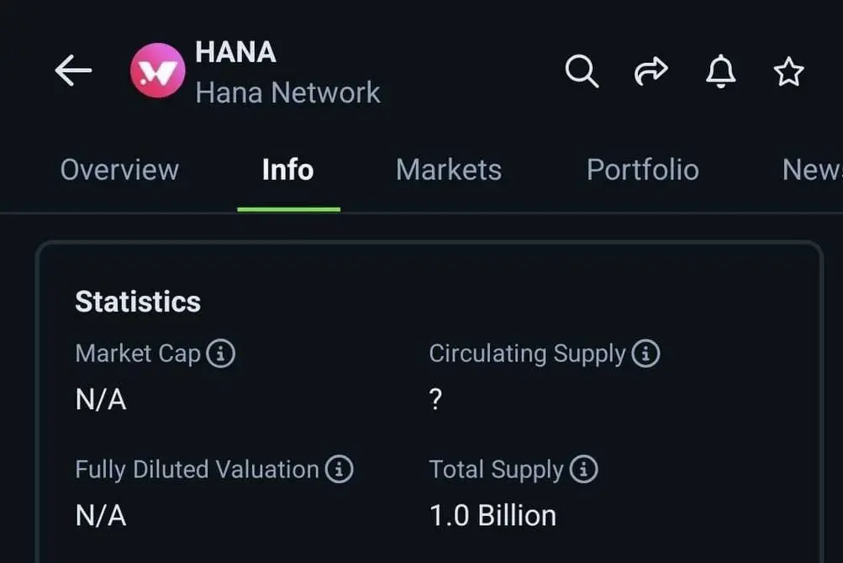Tap the Hana Network name text
The width and height of the screenshot is (843, 563).
(287, 92)
